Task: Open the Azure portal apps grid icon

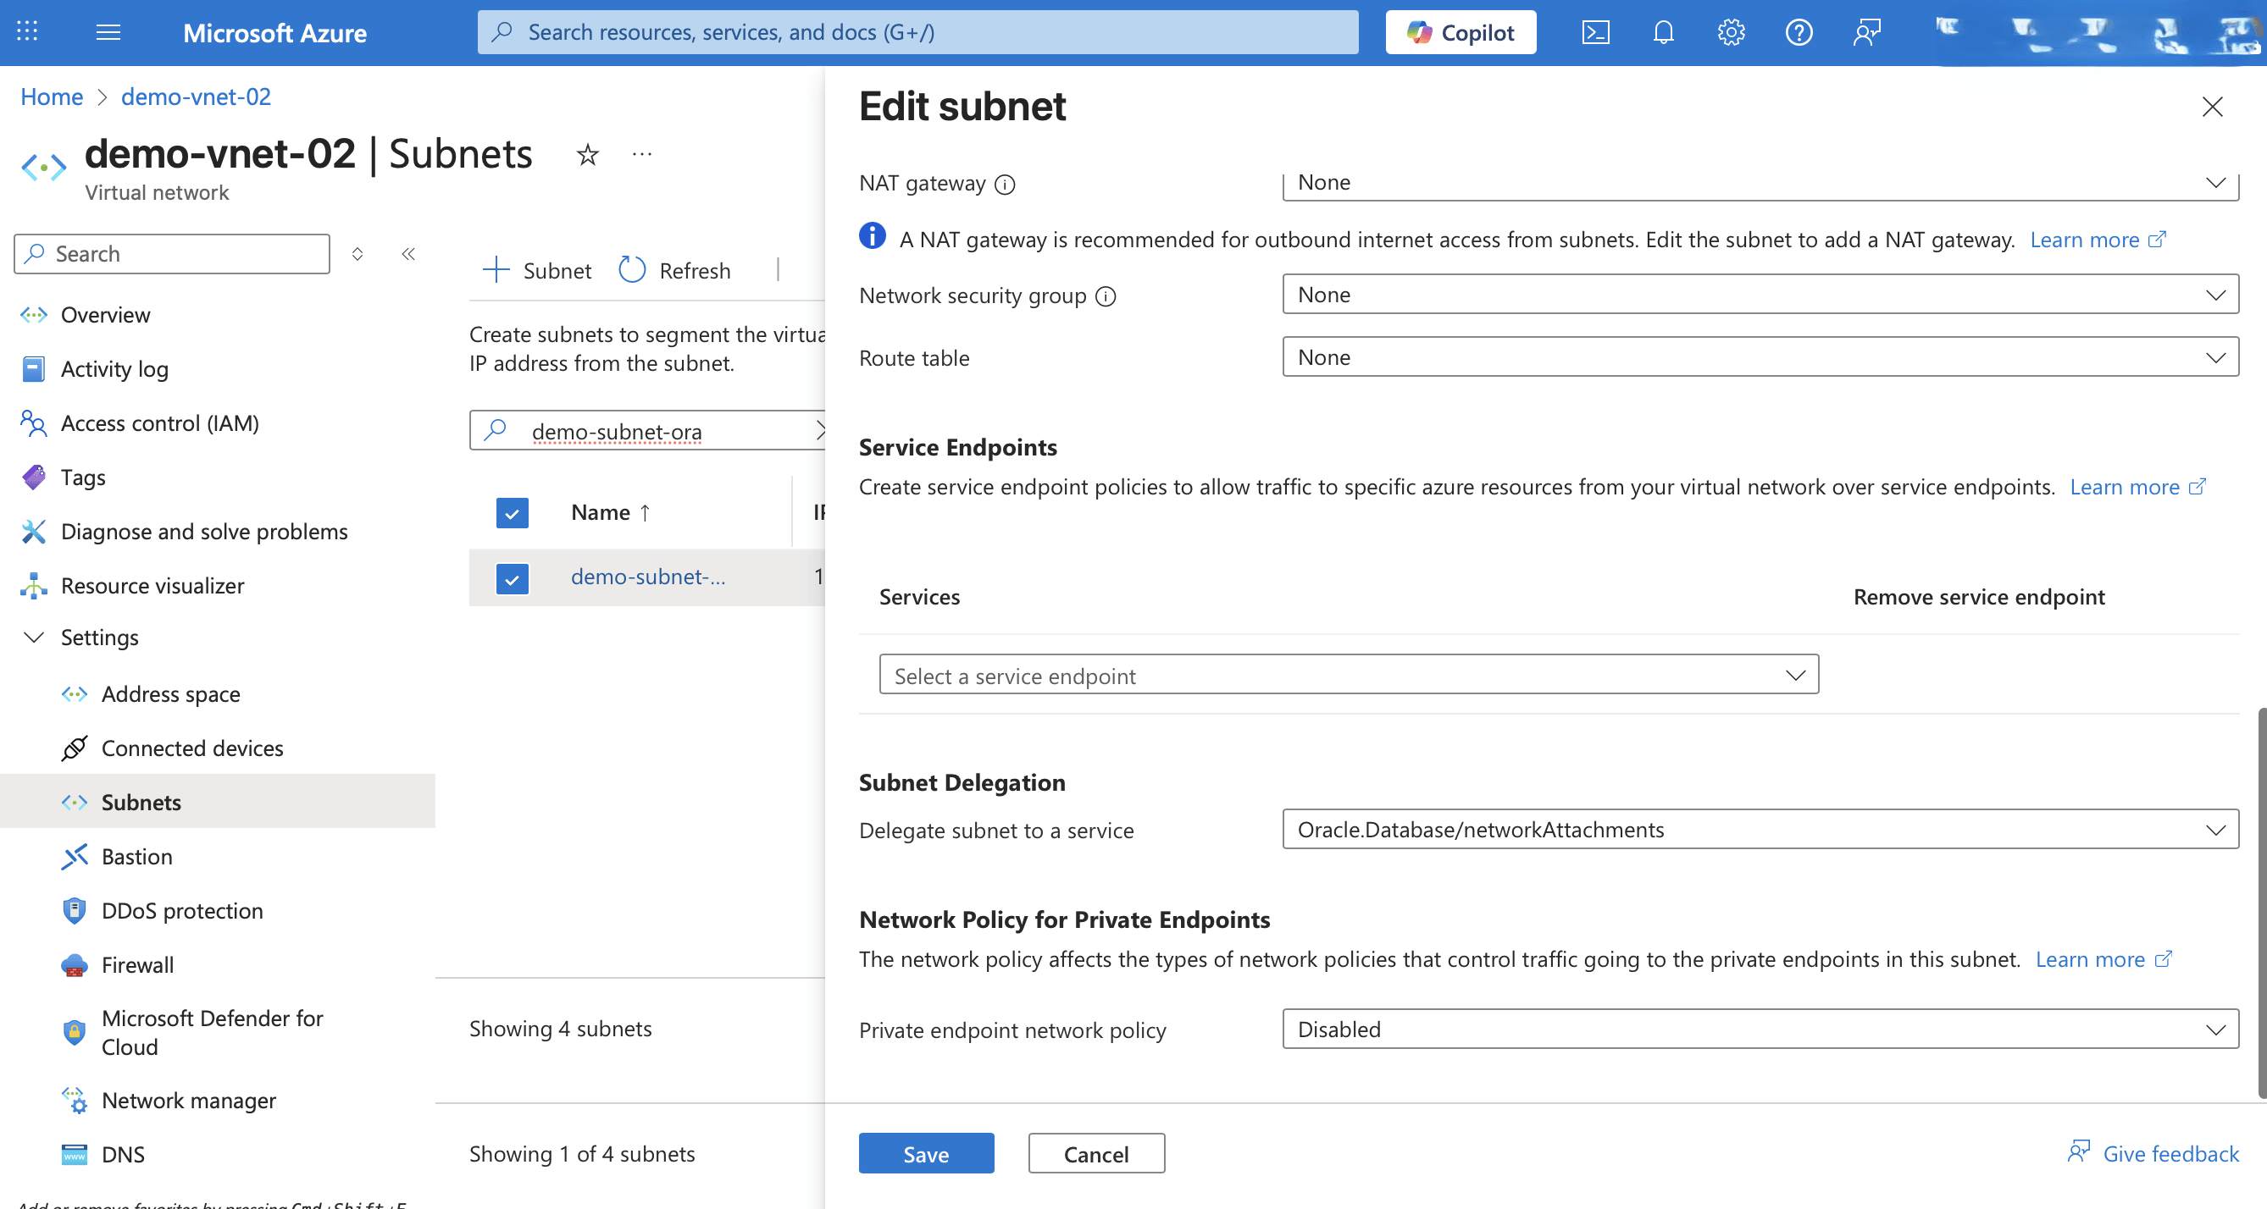Action: (x=27, y=31)
